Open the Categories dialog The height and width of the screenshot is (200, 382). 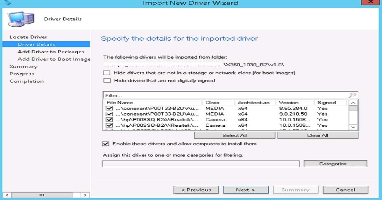(x=335, y=163)
